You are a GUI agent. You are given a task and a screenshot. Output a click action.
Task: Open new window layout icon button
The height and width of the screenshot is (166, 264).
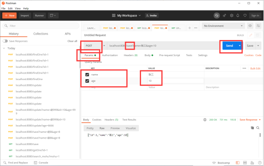pos(53,16)
